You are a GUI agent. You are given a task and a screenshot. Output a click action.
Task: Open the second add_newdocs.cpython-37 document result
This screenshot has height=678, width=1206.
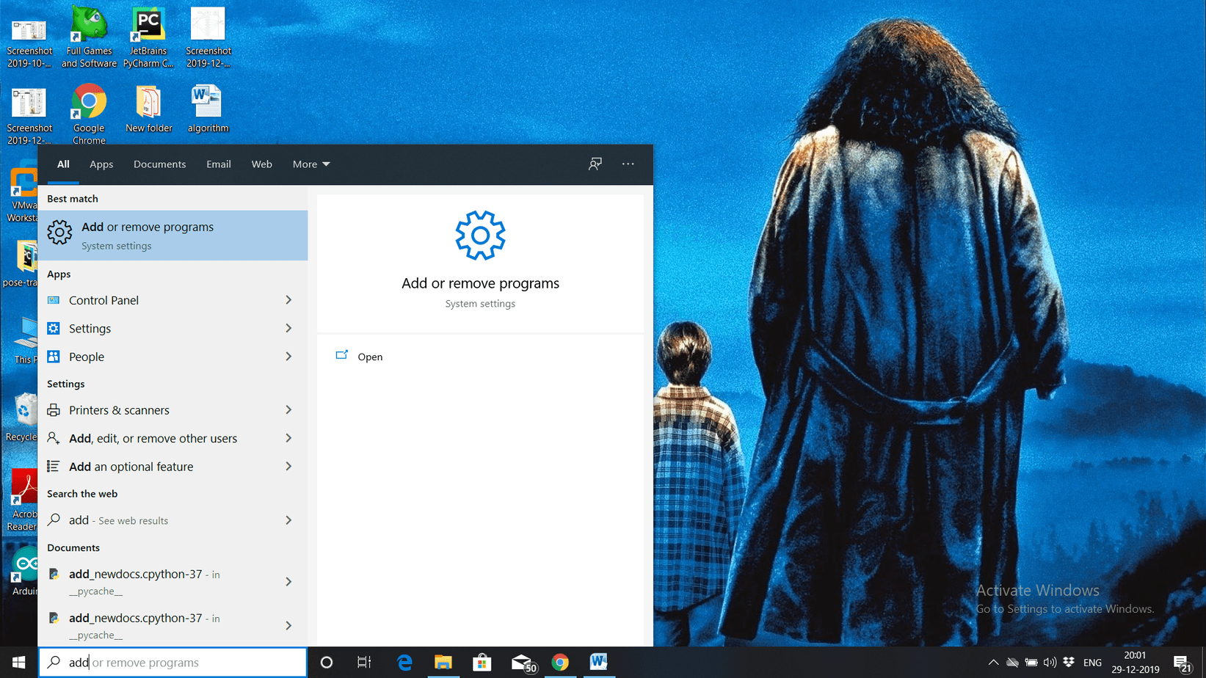click(158, 626)
